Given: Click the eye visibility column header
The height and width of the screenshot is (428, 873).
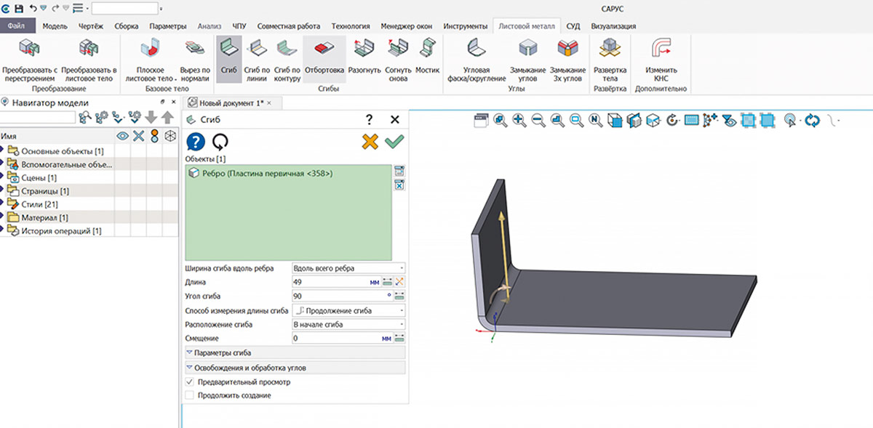Looking at the screenshot, I should tap(123, 136).
